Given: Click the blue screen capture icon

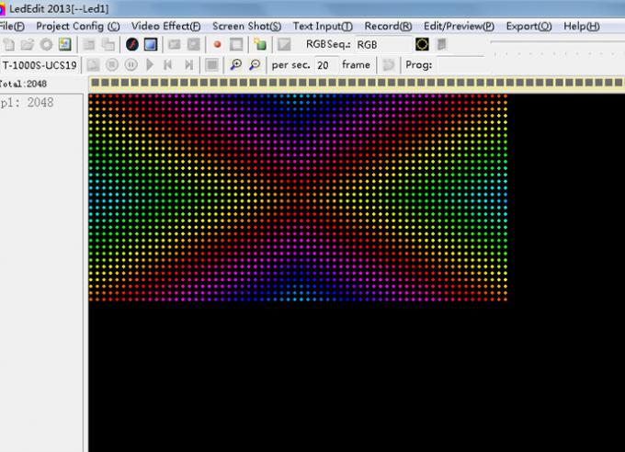Looking at the screenshot, I should click(150, 44).
